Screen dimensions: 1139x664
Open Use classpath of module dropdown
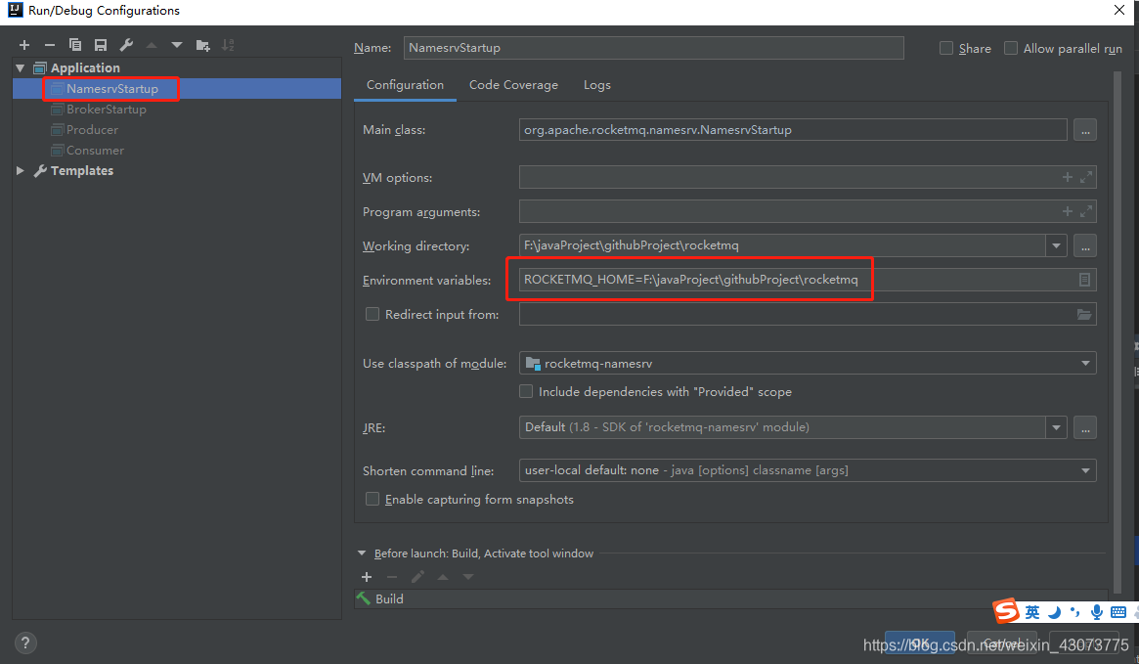click(1085, 363)
